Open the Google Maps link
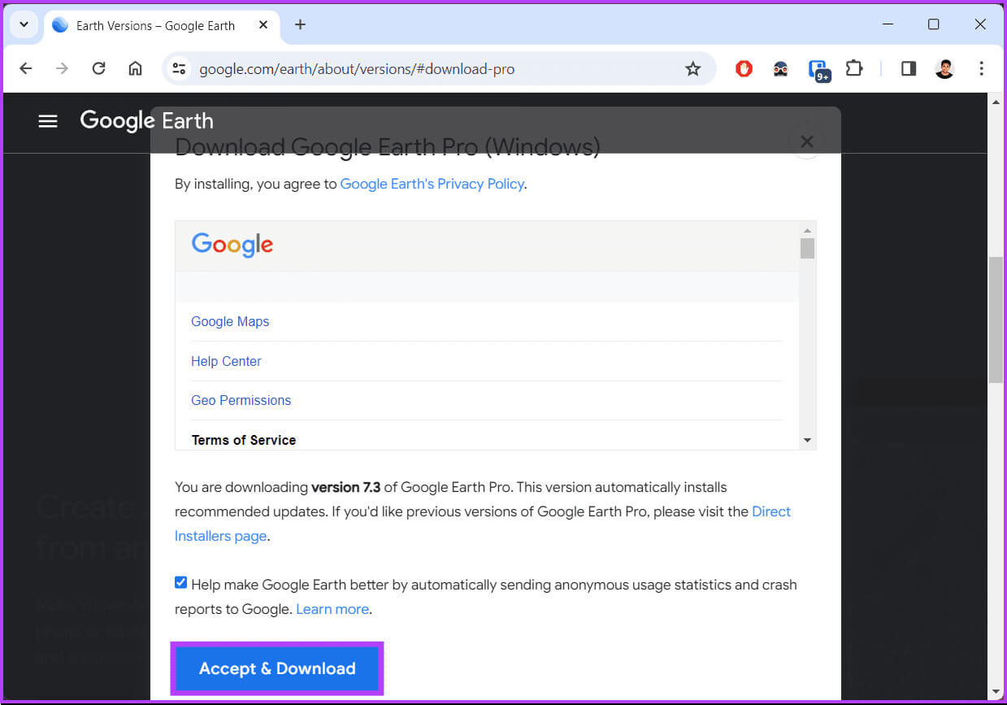This screenshot has width=1007, height=705. click(230, 321)
